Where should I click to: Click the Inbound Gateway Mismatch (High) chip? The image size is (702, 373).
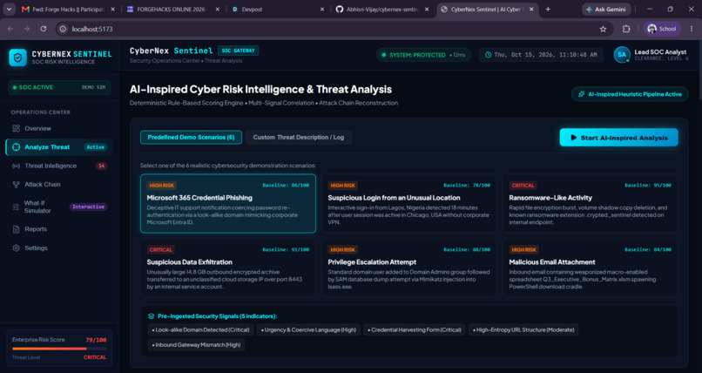click(197, 345)
